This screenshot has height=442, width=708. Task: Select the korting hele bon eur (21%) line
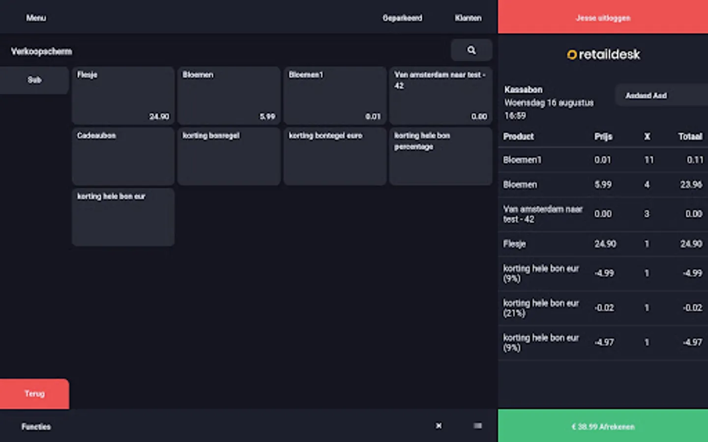tap(603, 308)
